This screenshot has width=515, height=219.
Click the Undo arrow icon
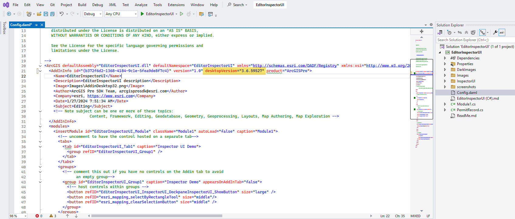(x=62, y=14)
